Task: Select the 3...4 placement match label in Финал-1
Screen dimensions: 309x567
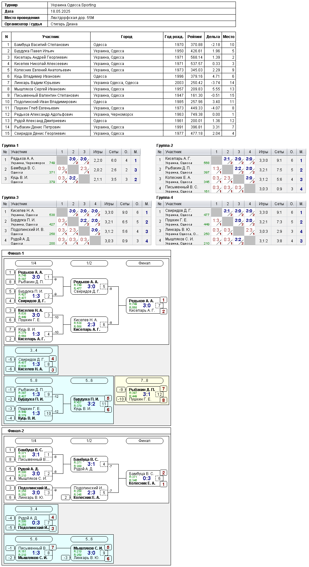Action: click(34, 350)
